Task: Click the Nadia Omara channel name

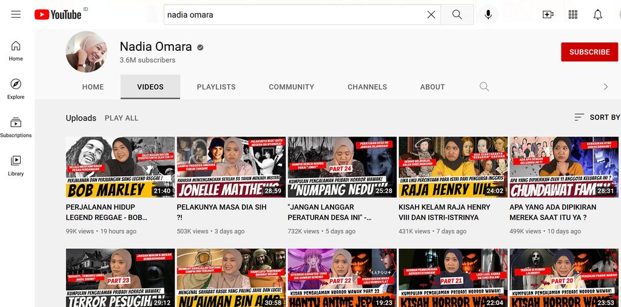Action: pos(156,47)
